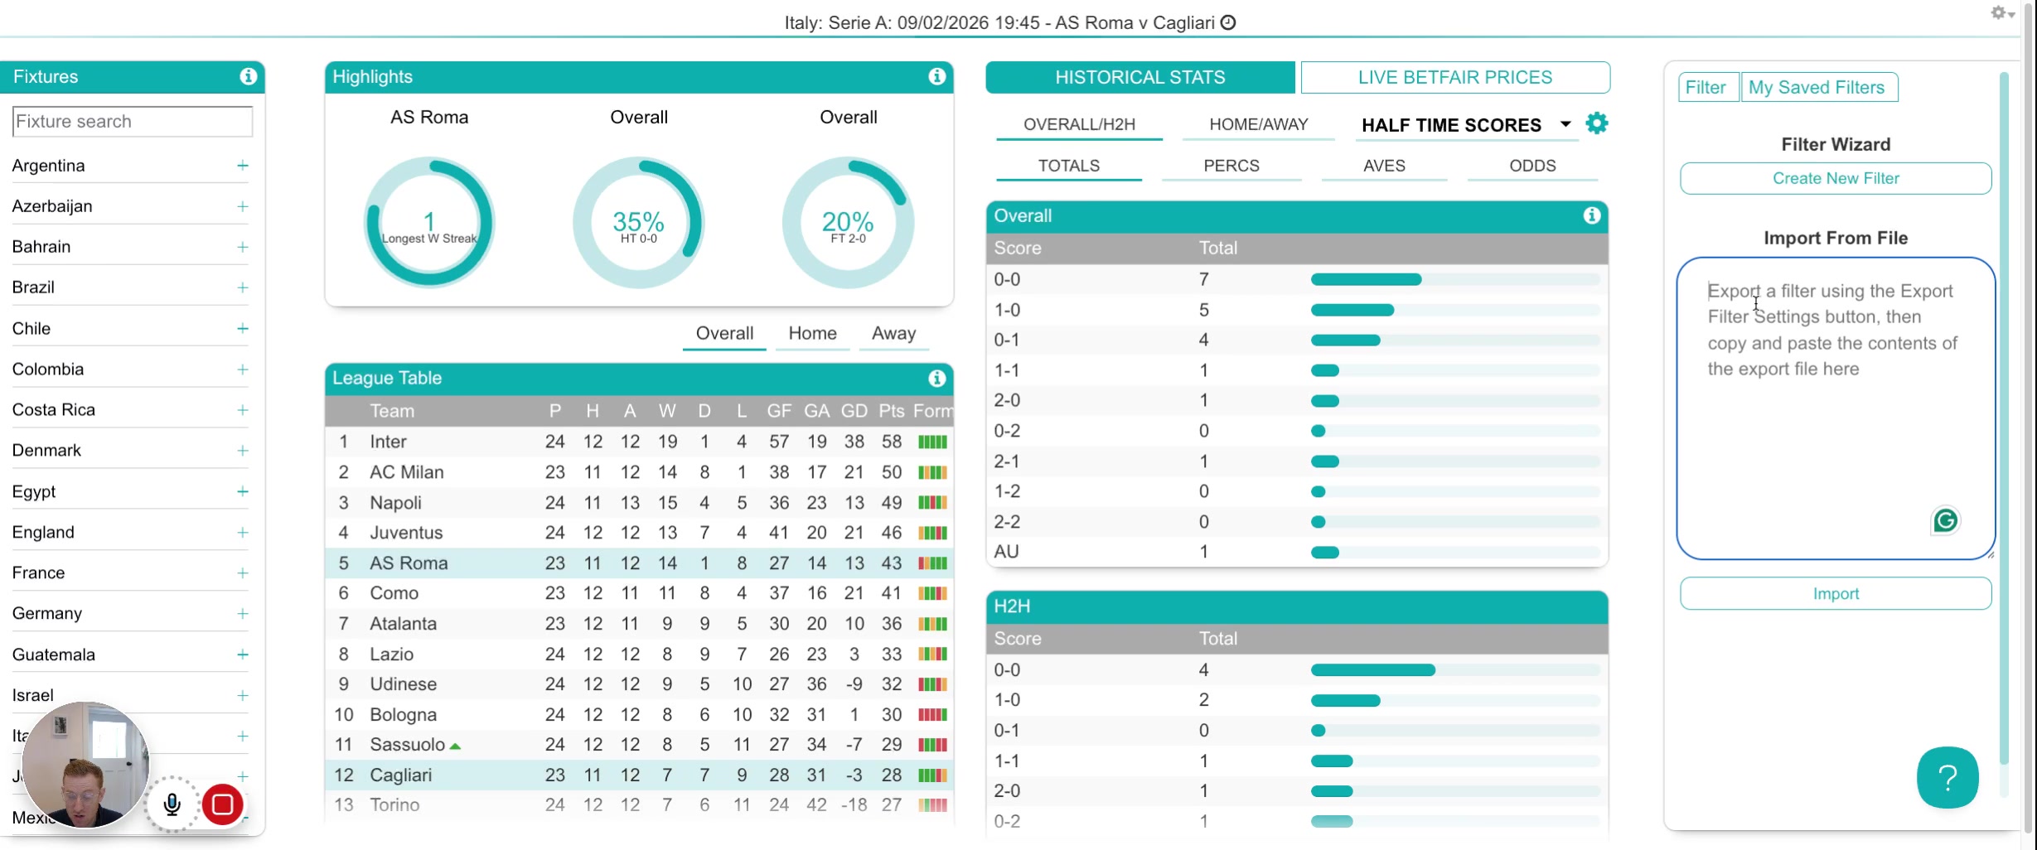Screen dimensions: 2037x850
Task: Open the top-right settings gear menu
Action: coord(2002,12)
